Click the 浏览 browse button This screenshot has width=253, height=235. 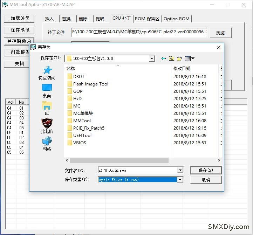220,33
